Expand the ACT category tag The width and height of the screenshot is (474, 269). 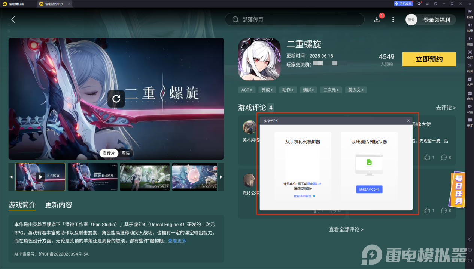click(x=247, y=90)
